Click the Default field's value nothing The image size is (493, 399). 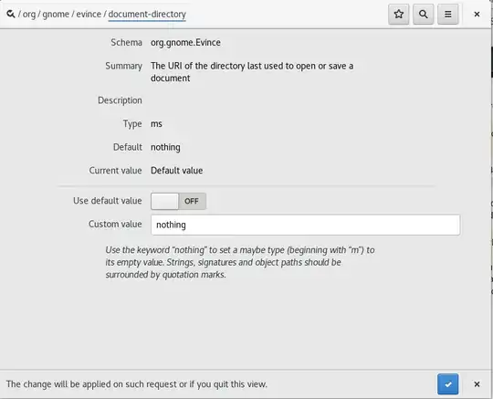point(165,147)
